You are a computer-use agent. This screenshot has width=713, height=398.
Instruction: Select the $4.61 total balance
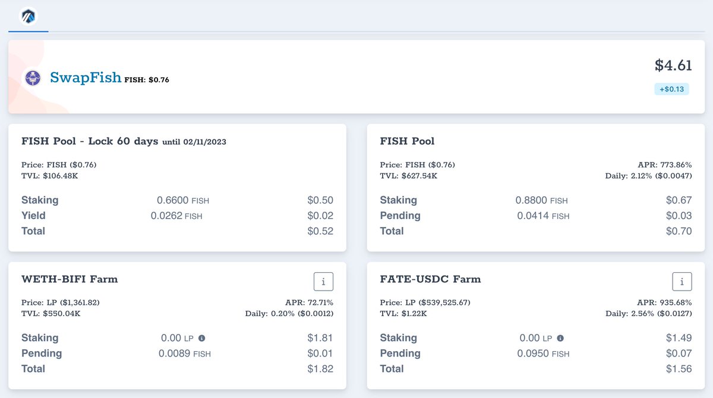coord(673,65)
